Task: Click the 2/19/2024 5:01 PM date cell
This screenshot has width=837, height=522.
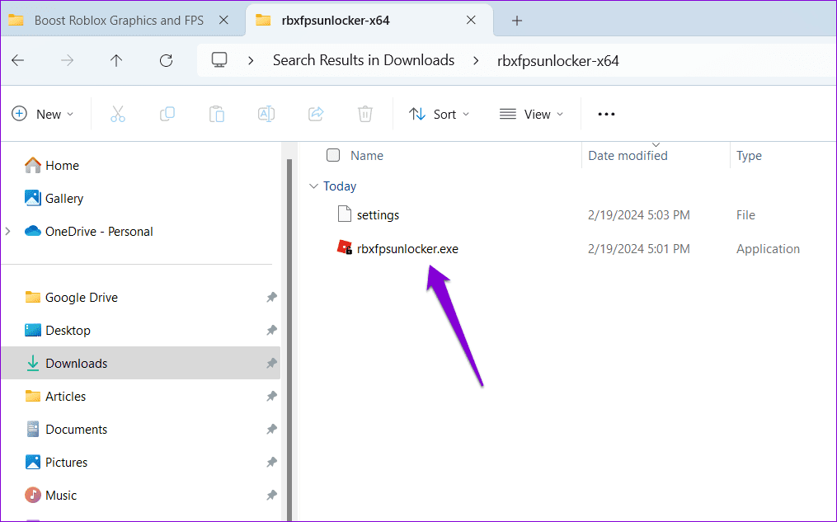Action: (x=639, y=249)
